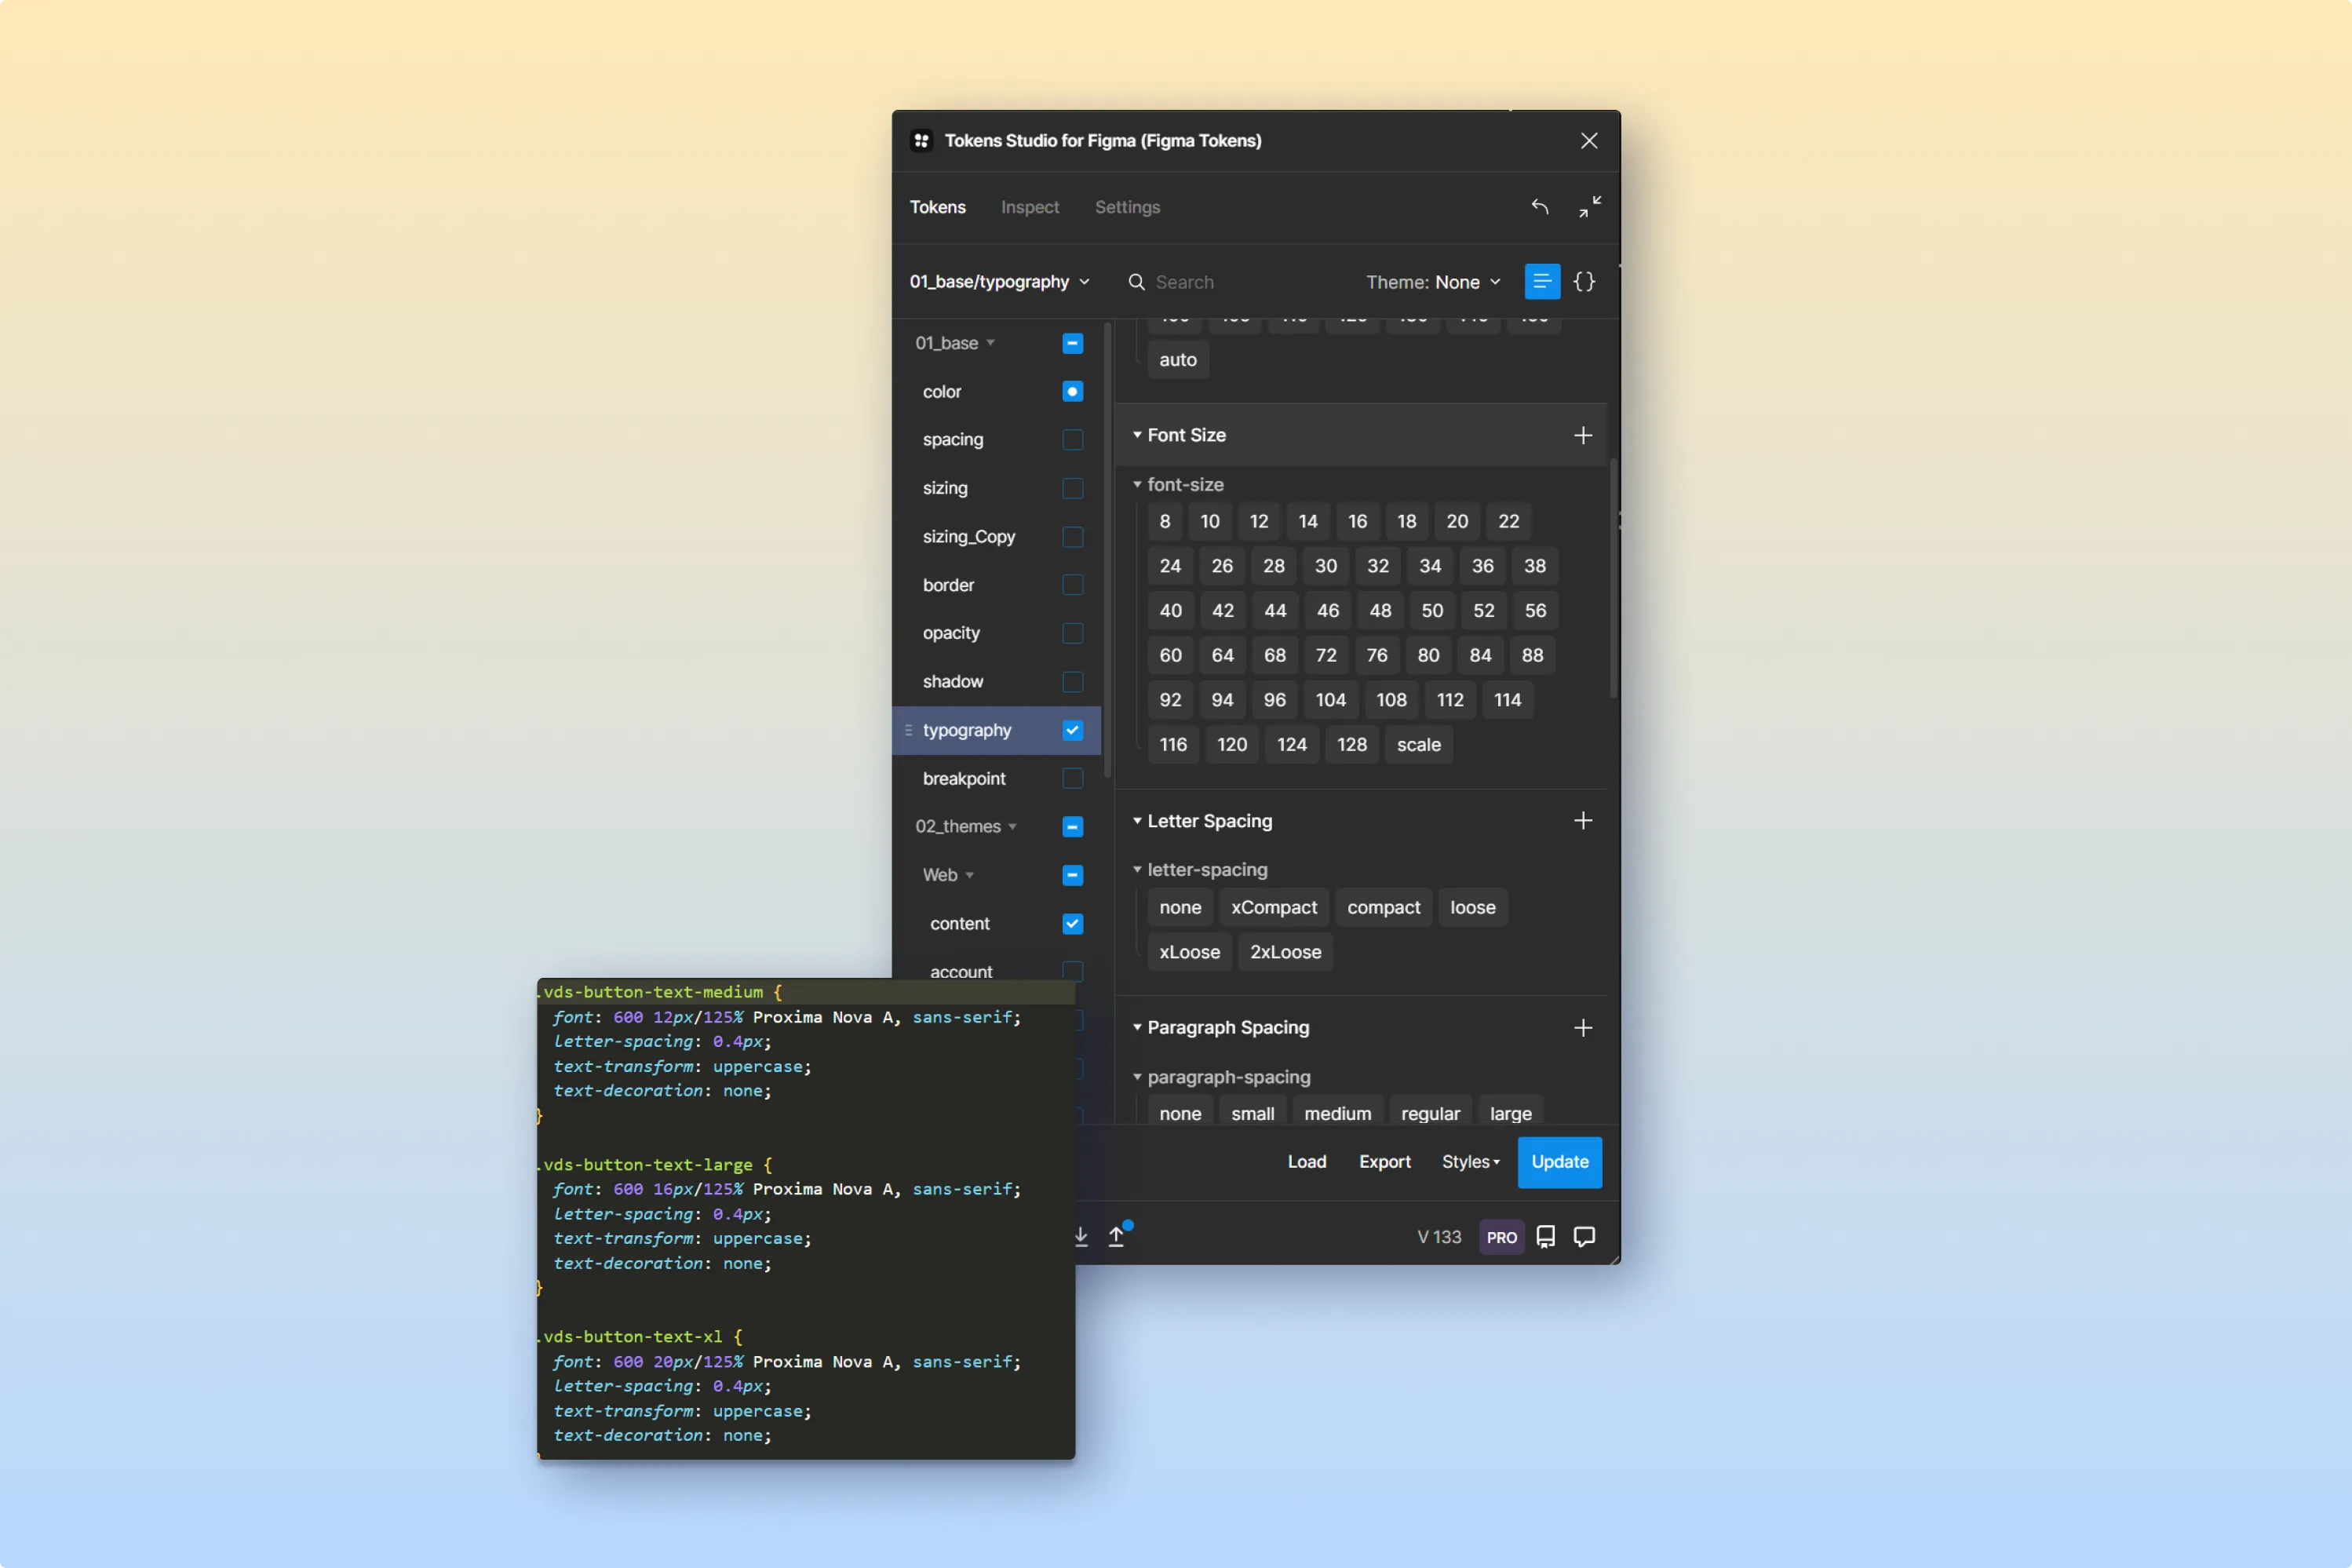Image resolution: width=2352 pixels, height=1568 pixels.
Task: Open the feedback chat bubble icon
Action: coord(1584,1237)
